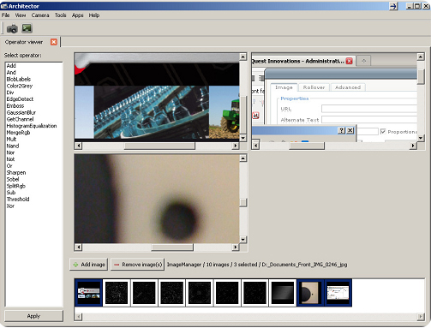
Task: Click green plus Add image button
Action: pos(89,265)
